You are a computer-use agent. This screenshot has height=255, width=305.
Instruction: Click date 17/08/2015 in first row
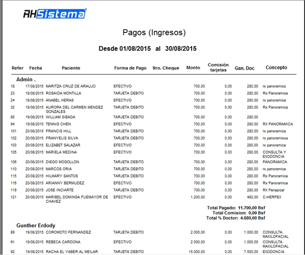[x=35, y=86]
